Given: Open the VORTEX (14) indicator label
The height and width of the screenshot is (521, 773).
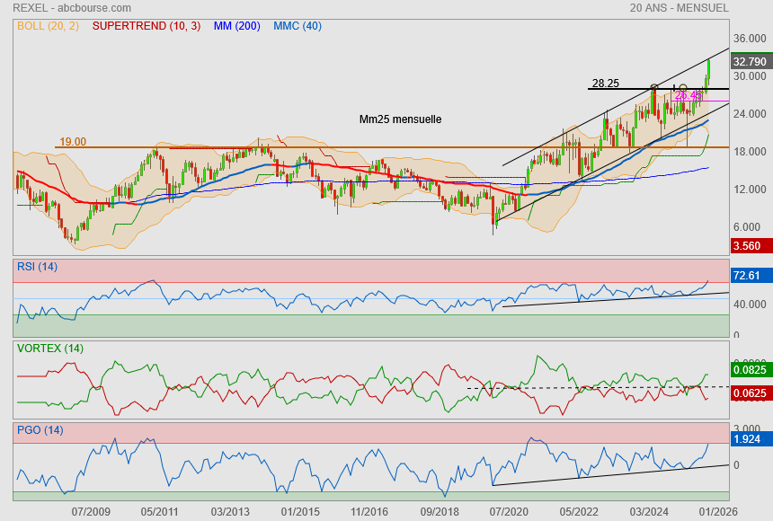Looking at the screenshot, I should pyautogui.click(x=49, y=348).
